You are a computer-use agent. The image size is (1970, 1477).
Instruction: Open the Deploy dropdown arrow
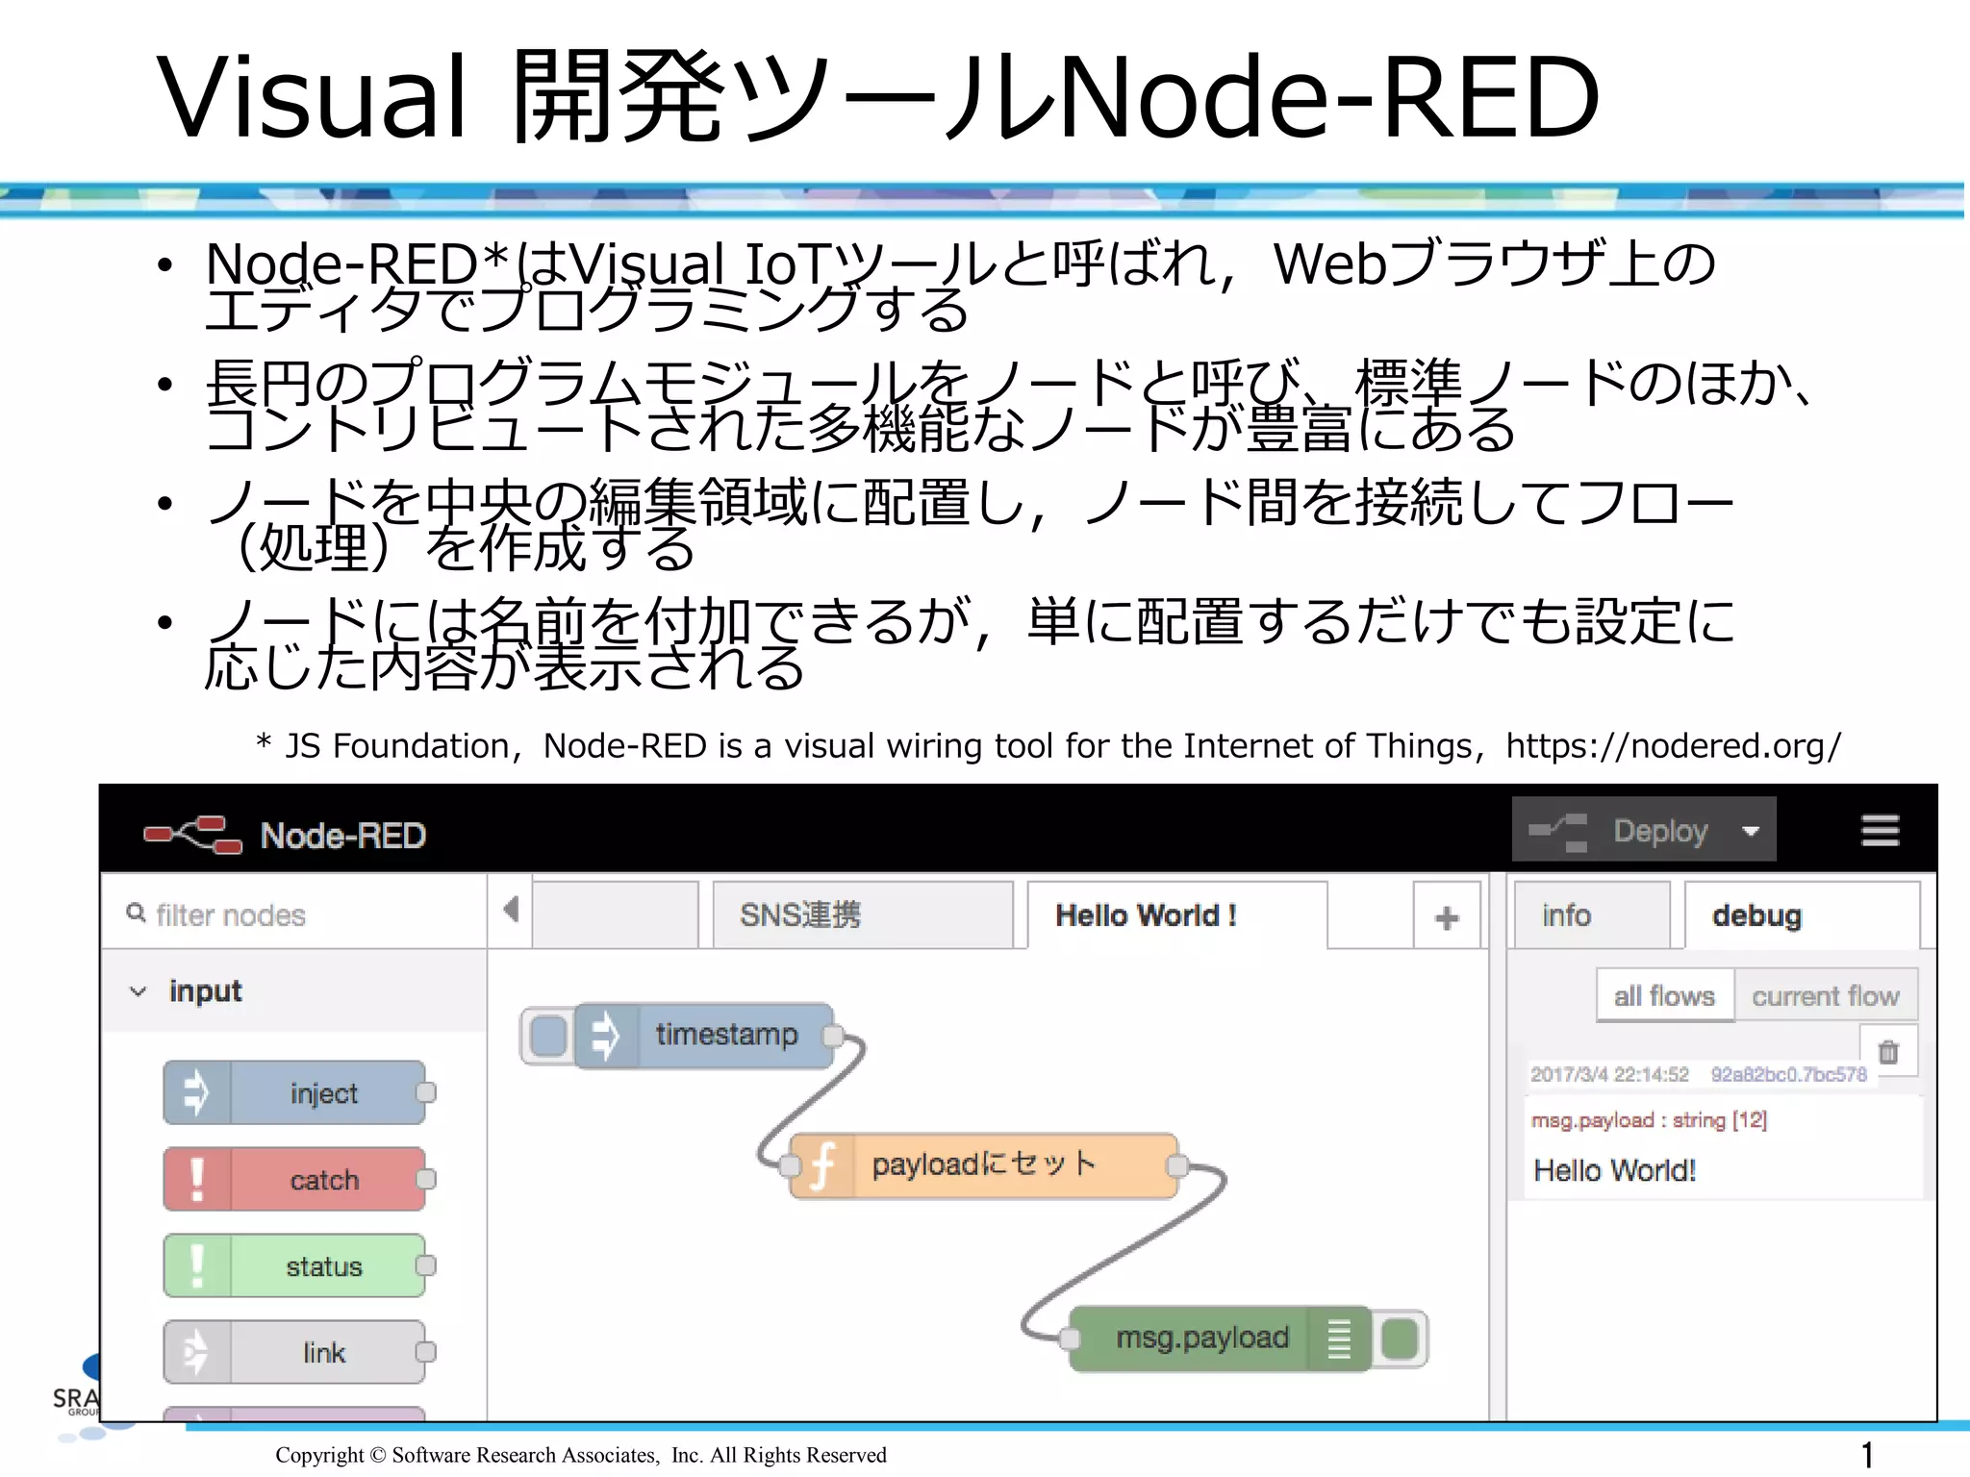pyautogui.click(x=1751, y=831)
